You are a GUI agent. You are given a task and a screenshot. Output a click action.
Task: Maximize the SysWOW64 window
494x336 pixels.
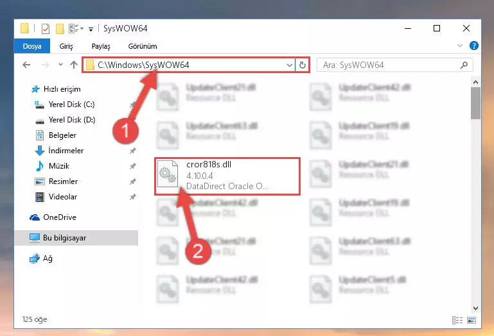coord(437,28)
